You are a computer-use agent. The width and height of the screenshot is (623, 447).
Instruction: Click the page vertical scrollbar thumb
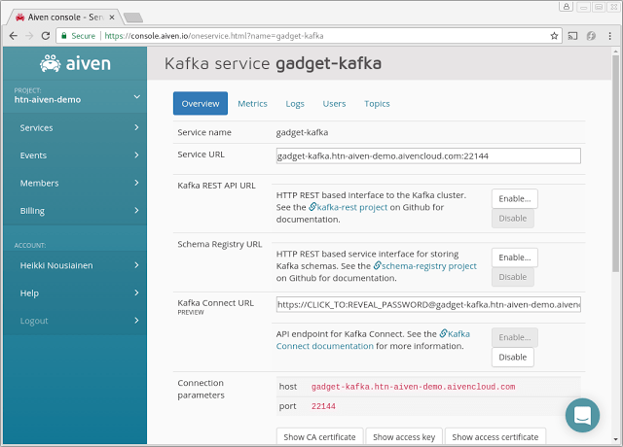click(x=615, y=163)
